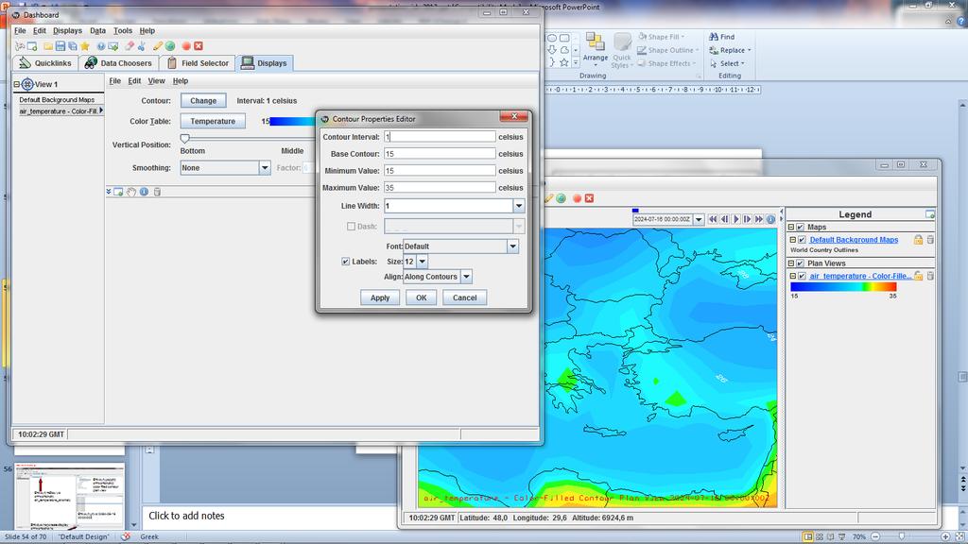968x544 pixels.
Task: Open Arrange in PowerPoint Drawing group
Action: coord(596,49)
